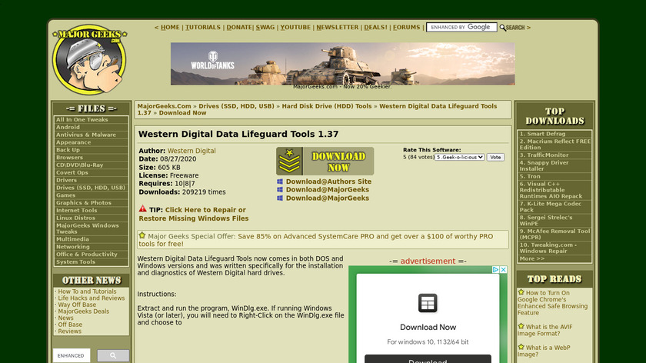
Task: Open YOUTUBE in the top navigation
Action: coord(295,27)
